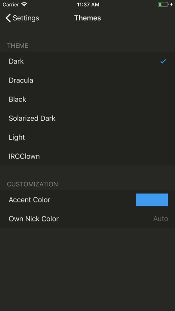
Task: Tap the Wi-Fi status icon
Action: 24,5
